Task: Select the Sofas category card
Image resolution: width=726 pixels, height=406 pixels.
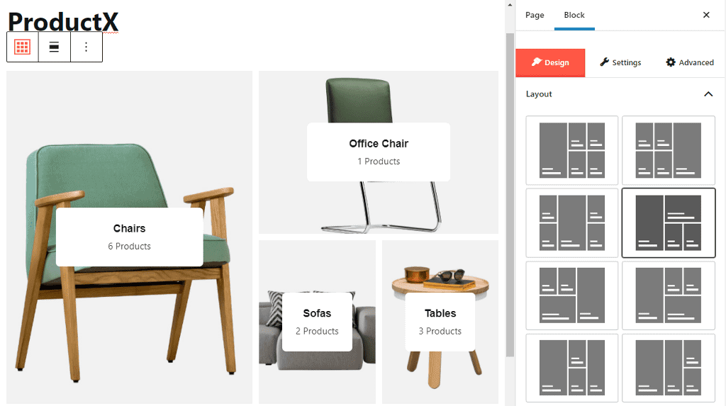Action: click(x=317, y=322)
